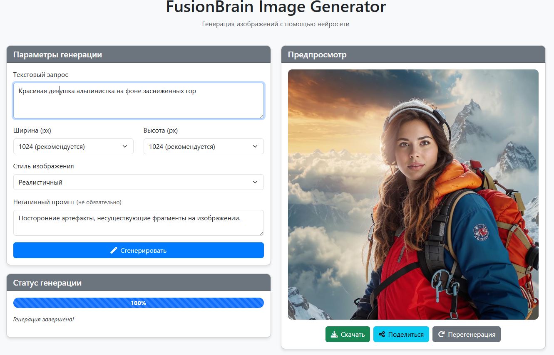Grab the resize handle of the Текстовый запрос box
This screenshot has width=554, height=355.
coord(261,116)
